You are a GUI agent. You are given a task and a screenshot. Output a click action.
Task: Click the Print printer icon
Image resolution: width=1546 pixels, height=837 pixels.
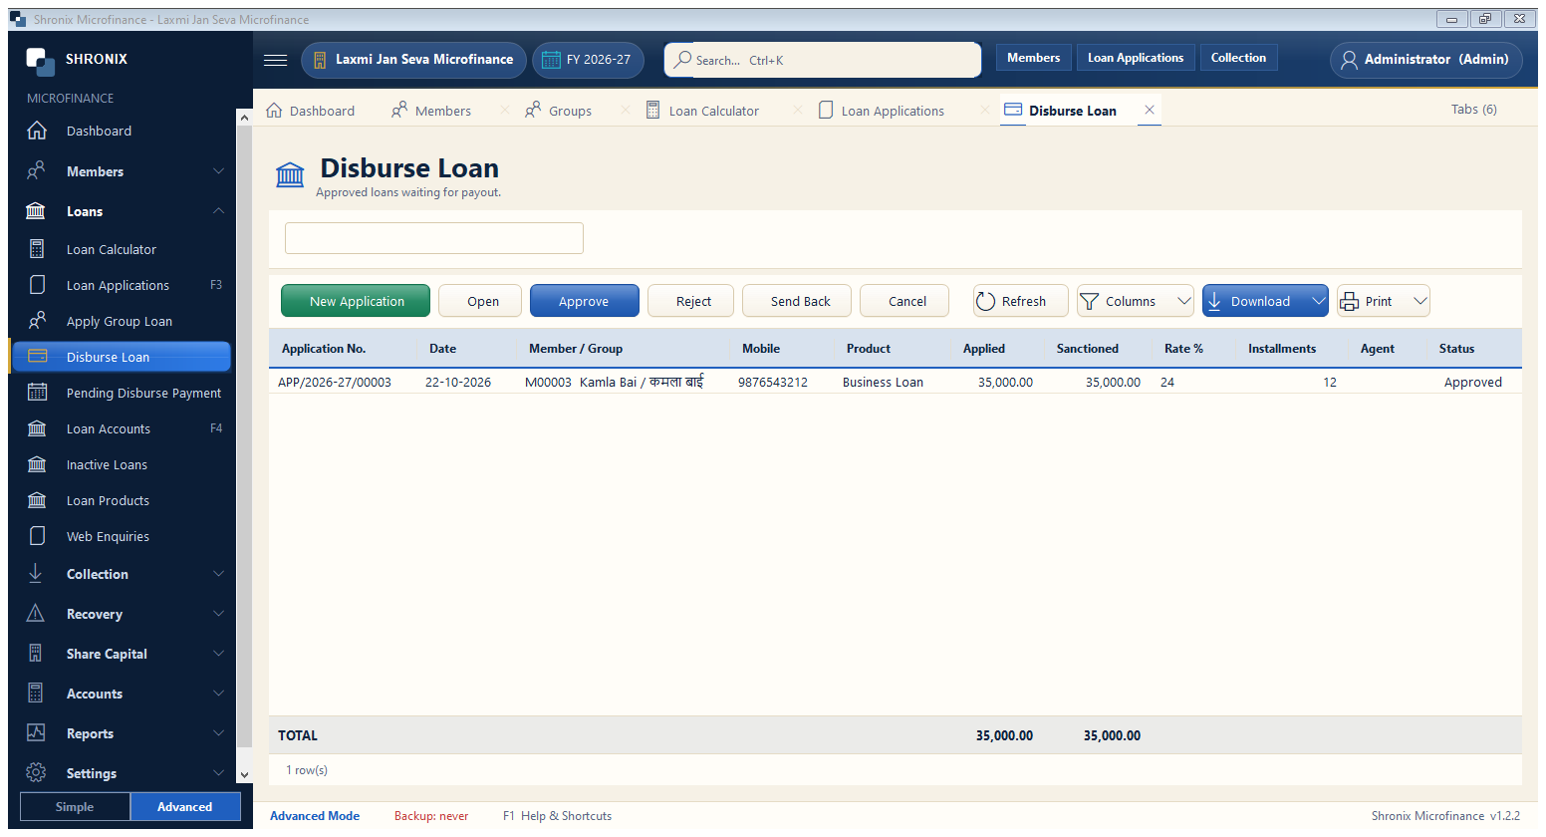(1350, 301)
